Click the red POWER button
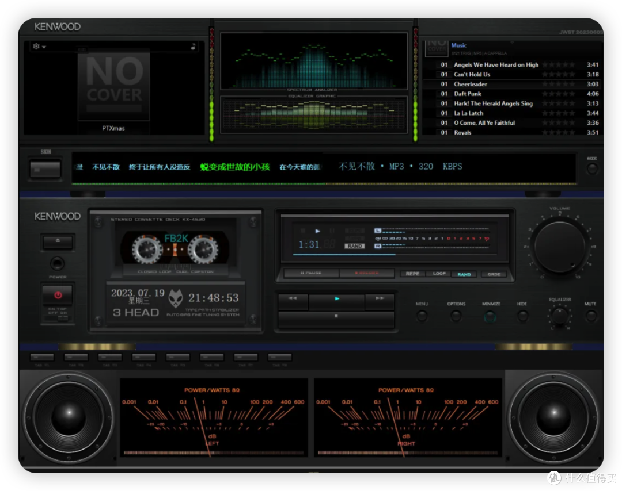This screenshot has height=491, width=622. (58, 295)
